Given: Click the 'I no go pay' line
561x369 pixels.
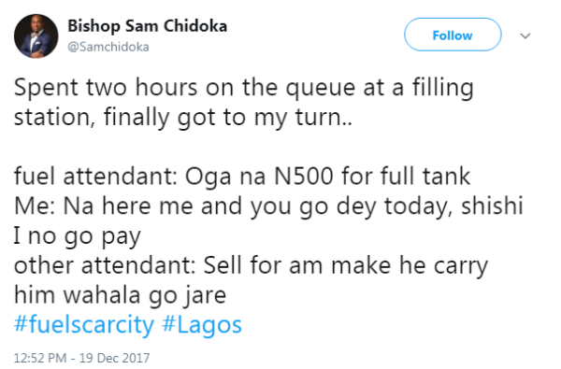Looking at the screenshot, I should (78, 236).
